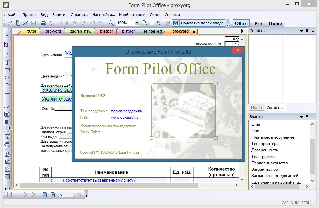Open the www.colorpilot.ru website link
Viewport: 319px width, 208px height.
125,118
